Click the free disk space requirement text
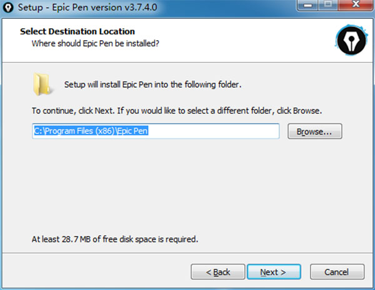 point(115,239)
